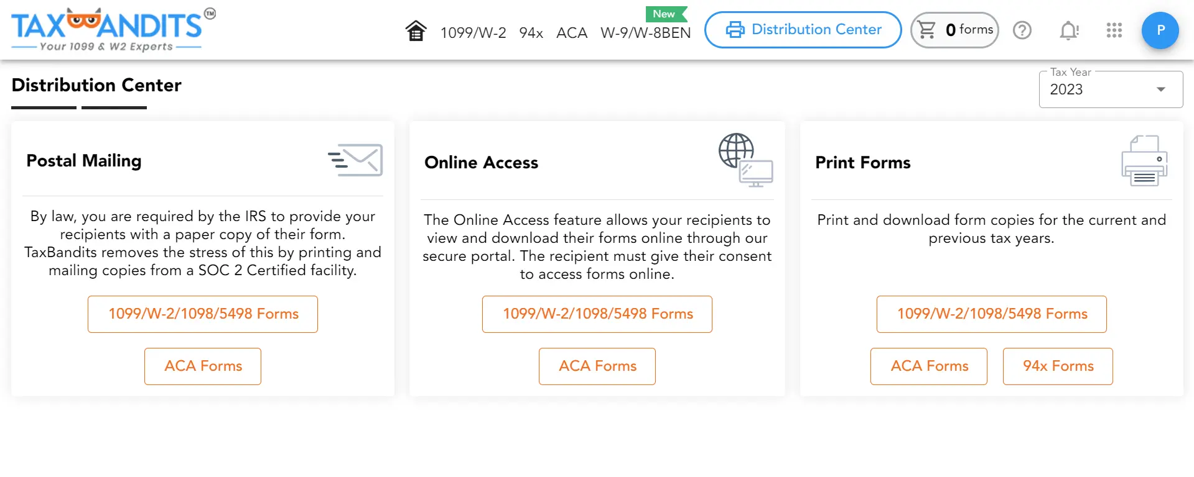
Task: Click the home icon in the navigation bar
Action: pos(416,29)
